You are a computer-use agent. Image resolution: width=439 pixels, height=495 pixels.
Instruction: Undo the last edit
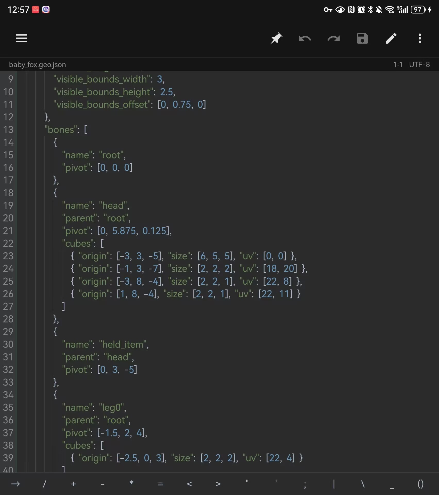click(x=305, y=38)
